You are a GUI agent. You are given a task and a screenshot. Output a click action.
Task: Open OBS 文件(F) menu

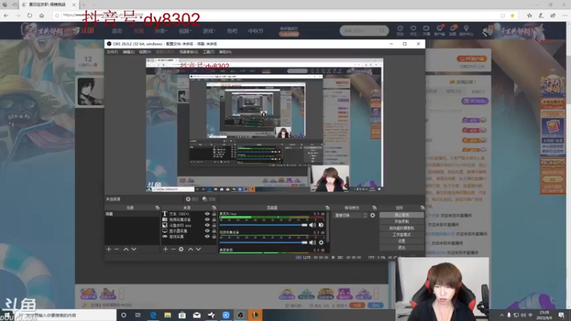pyautogui.click(x=112, y=52)
